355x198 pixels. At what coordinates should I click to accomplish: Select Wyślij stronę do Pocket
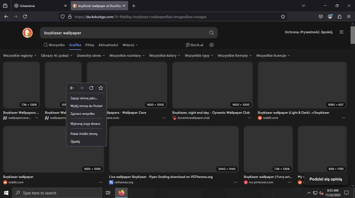click(86, 106)
